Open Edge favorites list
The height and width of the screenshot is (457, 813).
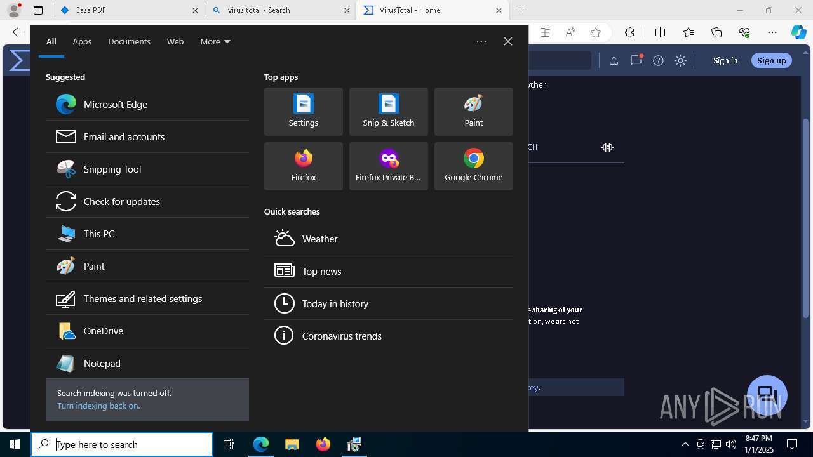click(689, 32)
